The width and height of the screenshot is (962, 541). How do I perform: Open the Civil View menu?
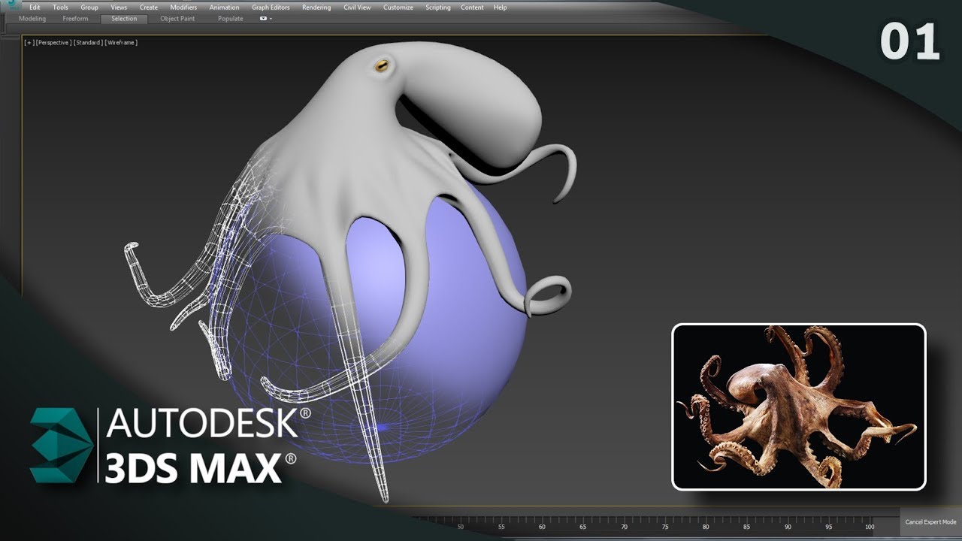pyautogui.click(x=357, y=8)
